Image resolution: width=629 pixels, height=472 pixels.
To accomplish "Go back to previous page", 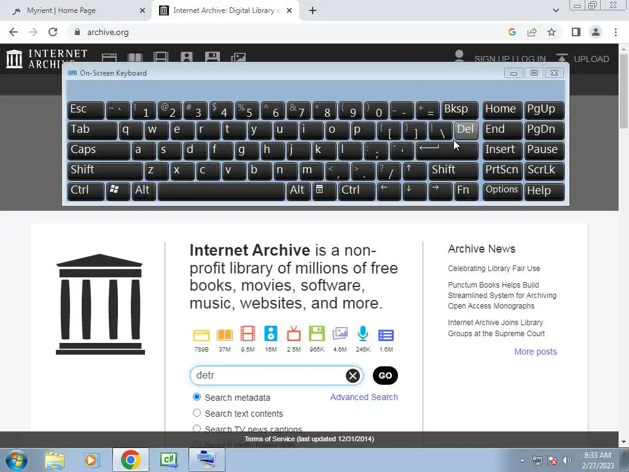I will (14, 32).
